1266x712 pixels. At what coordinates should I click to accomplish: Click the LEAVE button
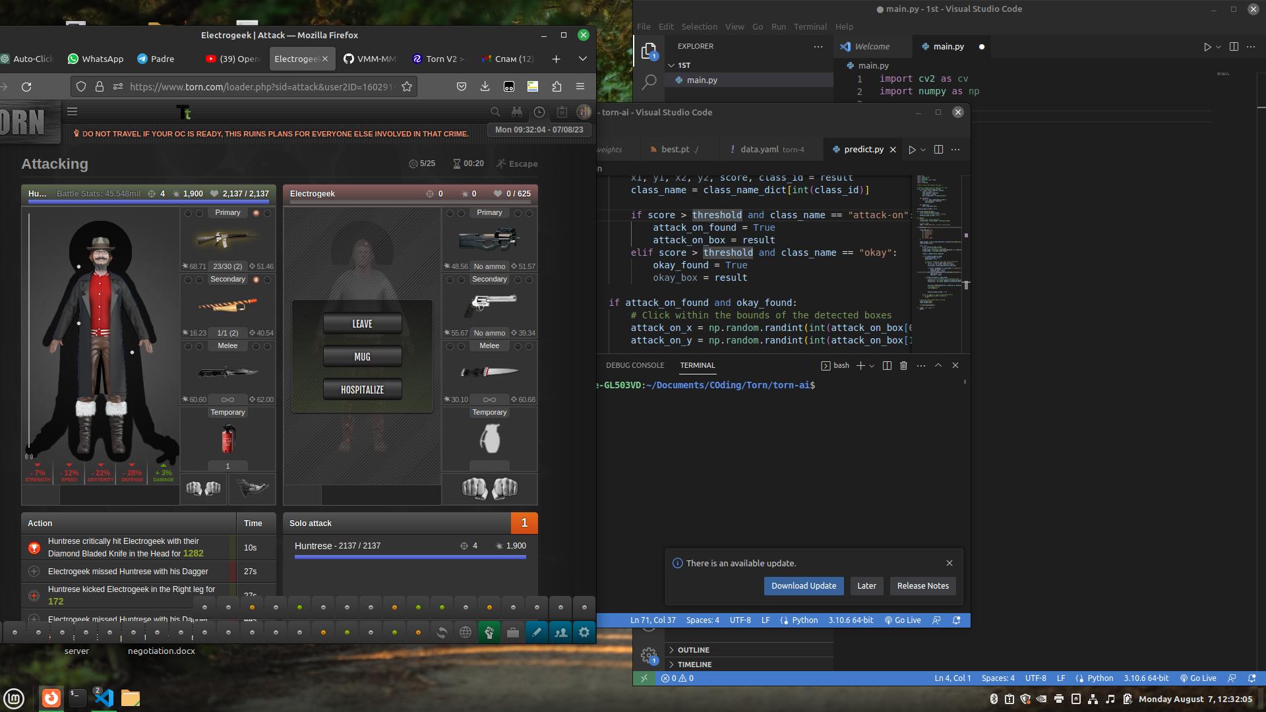[x=362, y=324]
